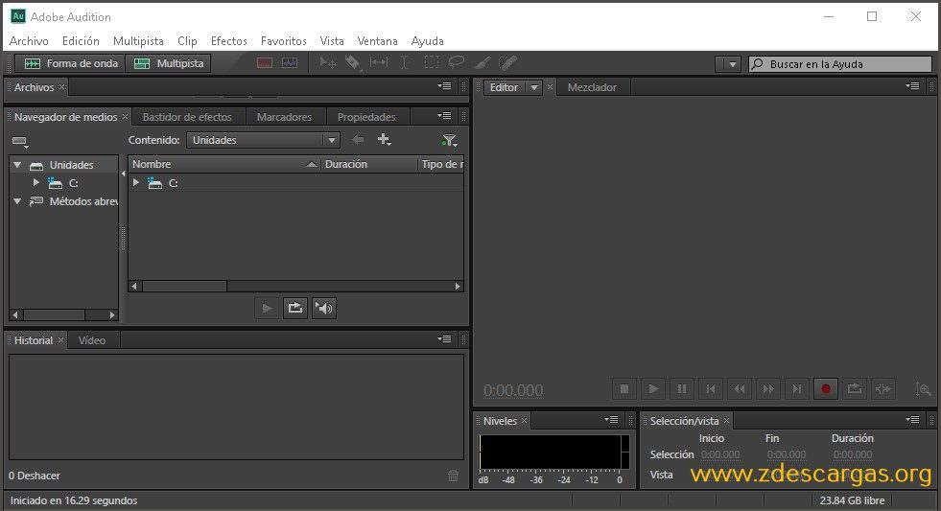The height and width of the screenshot is (511, 941).
Task: Select the Marquee Selection tool
Action: (x=431, y=62)
